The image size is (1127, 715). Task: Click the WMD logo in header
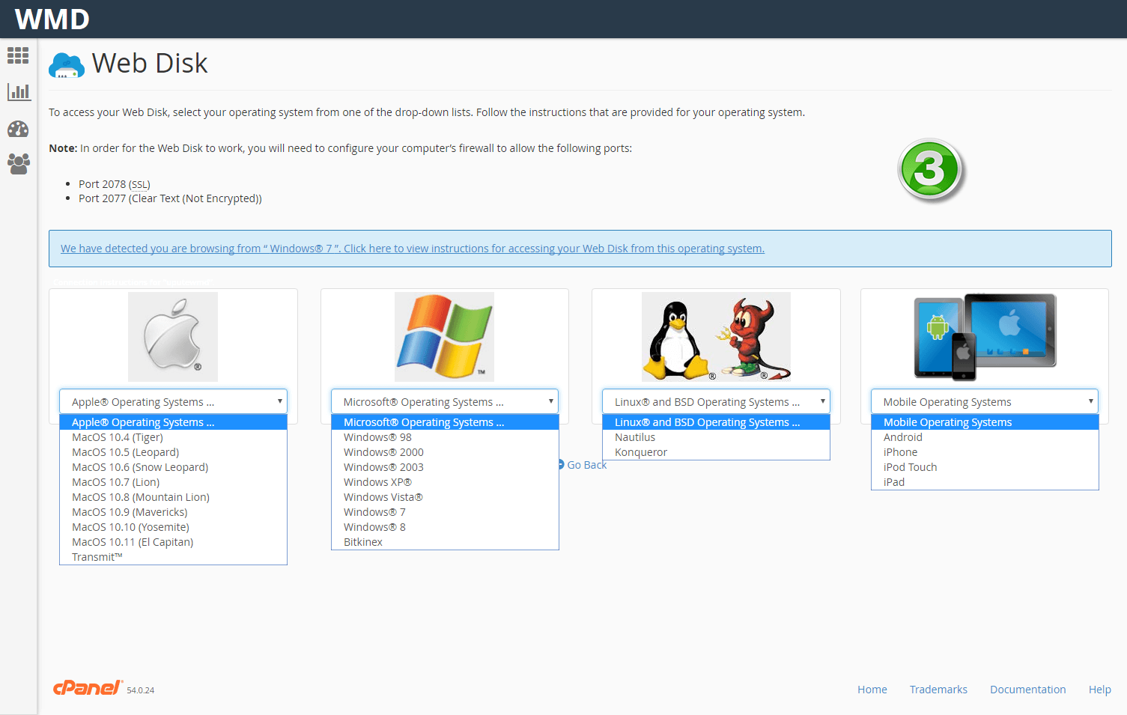52,19
